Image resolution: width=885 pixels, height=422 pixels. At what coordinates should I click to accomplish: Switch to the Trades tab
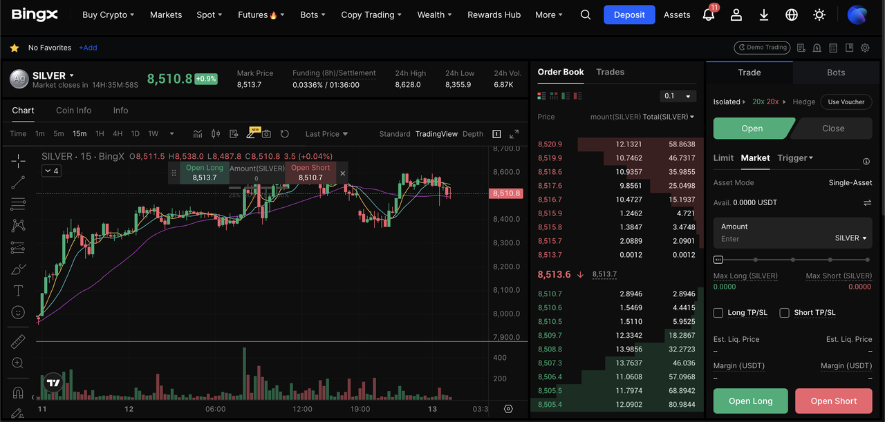610,72
